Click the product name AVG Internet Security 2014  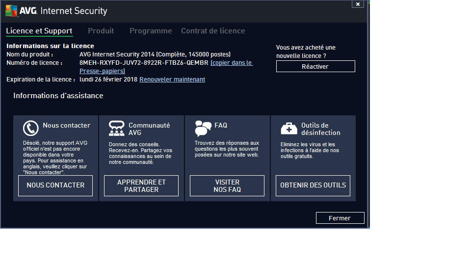coord(155,54)
